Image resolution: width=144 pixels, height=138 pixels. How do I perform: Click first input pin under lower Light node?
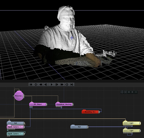(124, 133)
